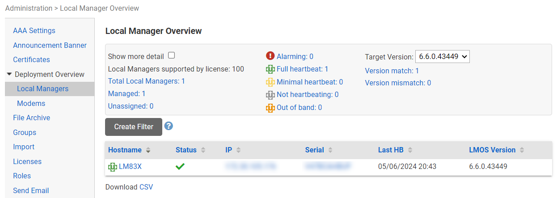This screenshot has height=198, width=557.
Task: Download the CSV file link
Action: [146, 187]
